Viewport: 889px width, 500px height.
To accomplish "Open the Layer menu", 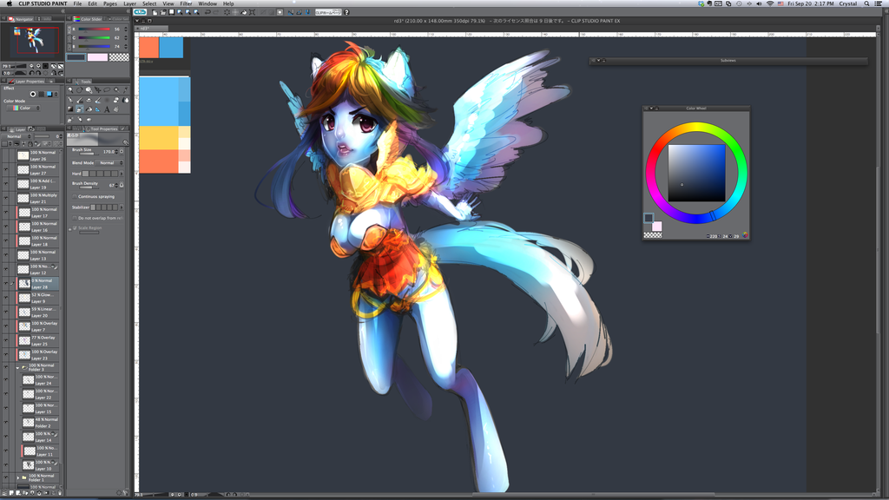I will tap(130, 3).
